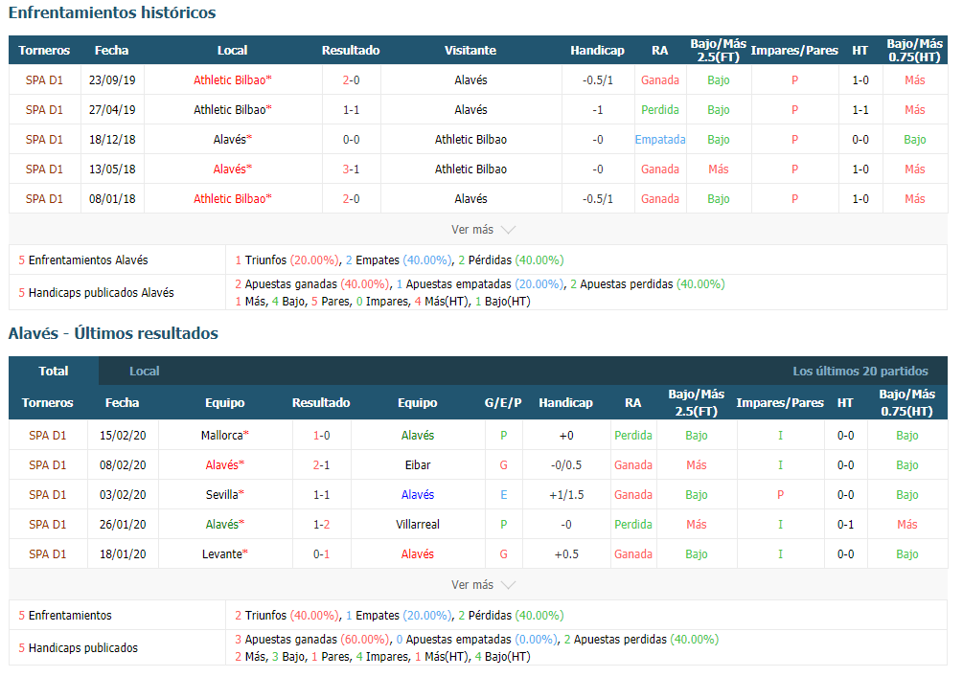Click the 2-0 result on 23/09/19
The image size is (963, 677).
coord(352,79)
